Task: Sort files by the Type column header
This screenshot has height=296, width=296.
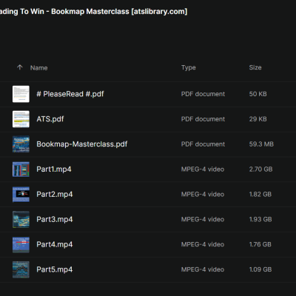Action: [x=189, y=67]
